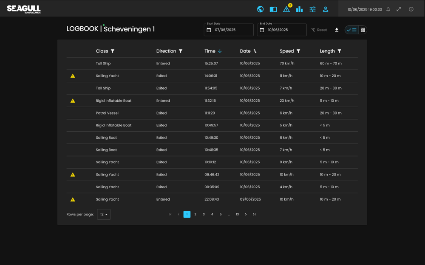This screenshot has height=265, width=425.
Task: Click the info circle icon
Action: (411, 9)
